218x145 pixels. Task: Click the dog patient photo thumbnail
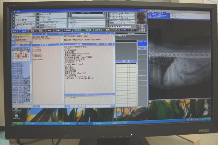[x=141, y=18]
